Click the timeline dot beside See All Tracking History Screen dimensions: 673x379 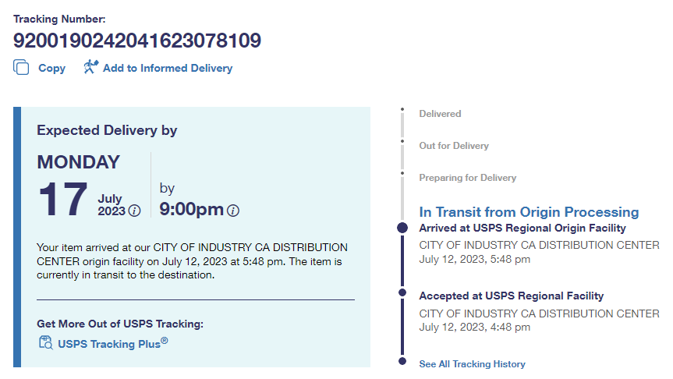click(x=402, y=361)
